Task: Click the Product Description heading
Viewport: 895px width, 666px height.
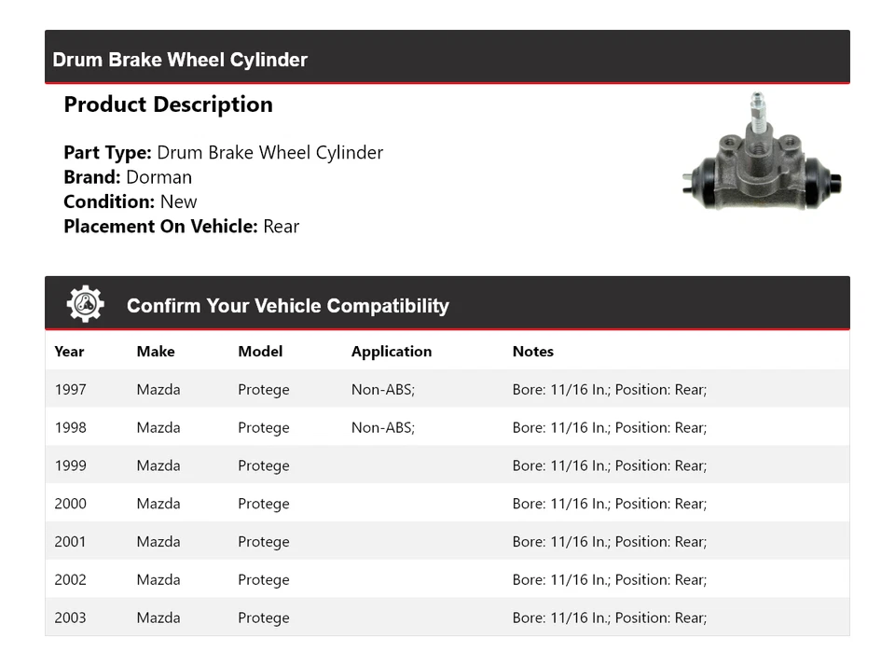Action: pos(169,104)
